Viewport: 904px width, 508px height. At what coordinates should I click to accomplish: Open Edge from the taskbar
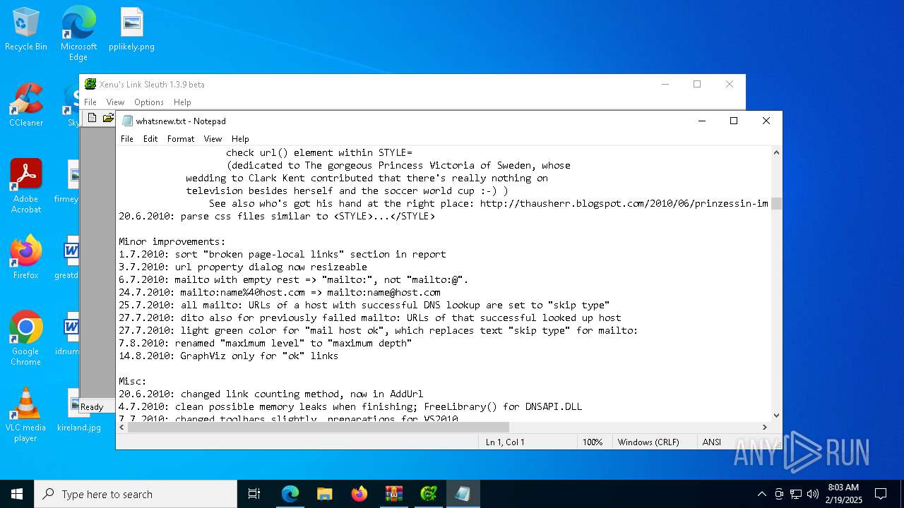point(290,494)
